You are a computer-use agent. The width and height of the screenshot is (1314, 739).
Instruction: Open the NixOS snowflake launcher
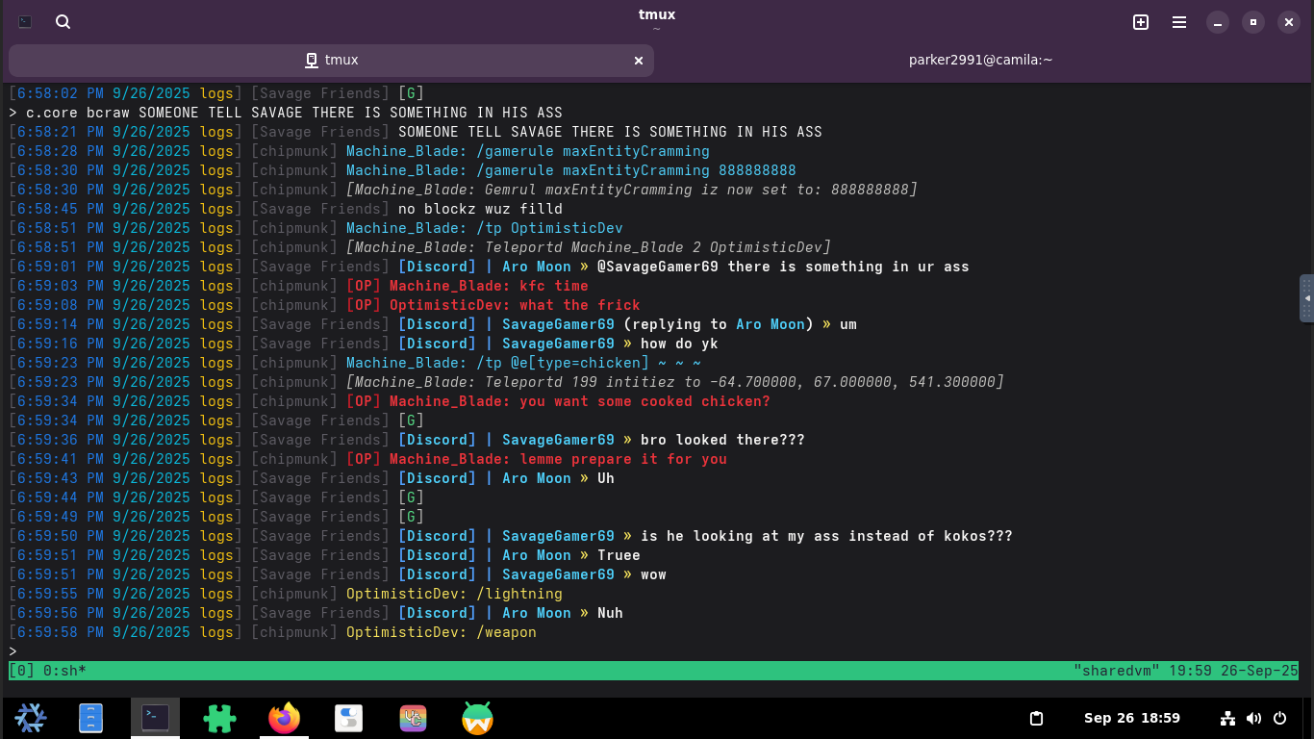coord(31,718)
